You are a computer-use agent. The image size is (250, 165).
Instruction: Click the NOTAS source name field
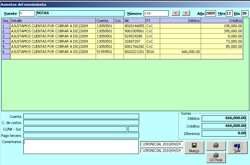pos(80,13)
